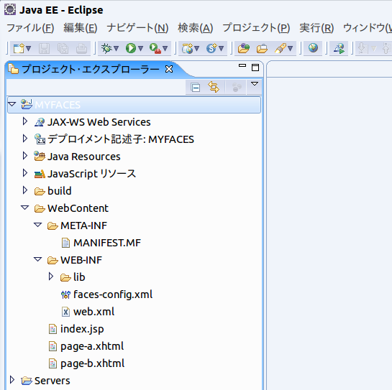Open the ナビゲート(N) menu
Screen dimensions: 392x390
(x=137, y=28)
